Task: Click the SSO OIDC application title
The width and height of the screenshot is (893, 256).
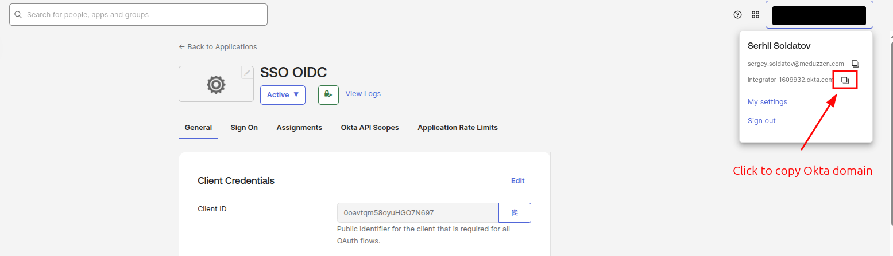Action: (293, 73)
